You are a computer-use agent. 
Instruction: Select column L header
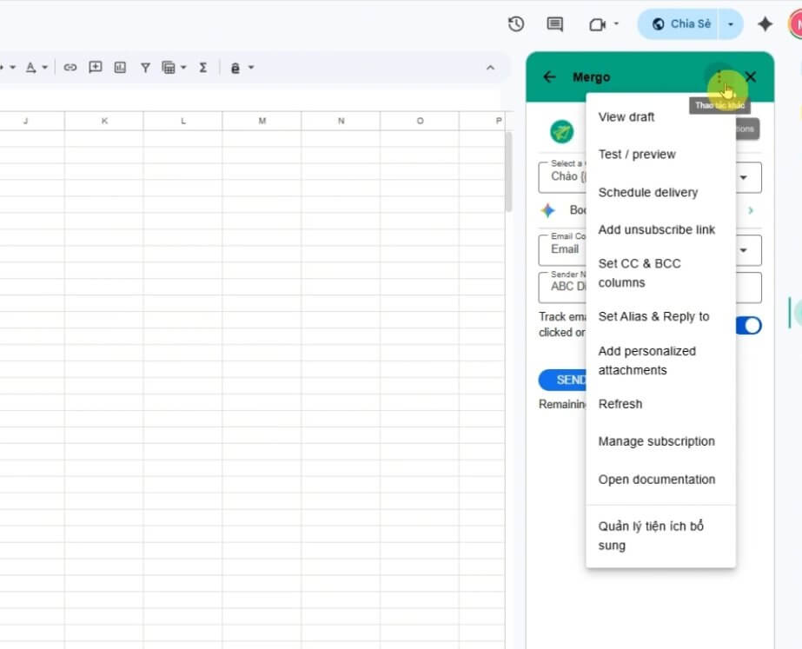tap(183, 121)
